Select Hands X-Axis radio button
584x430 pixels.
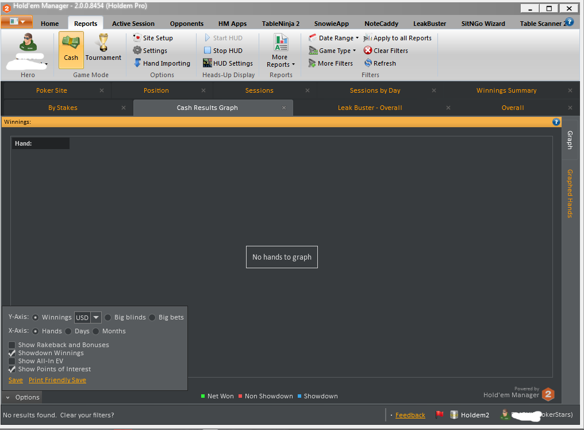pos(36,331)
